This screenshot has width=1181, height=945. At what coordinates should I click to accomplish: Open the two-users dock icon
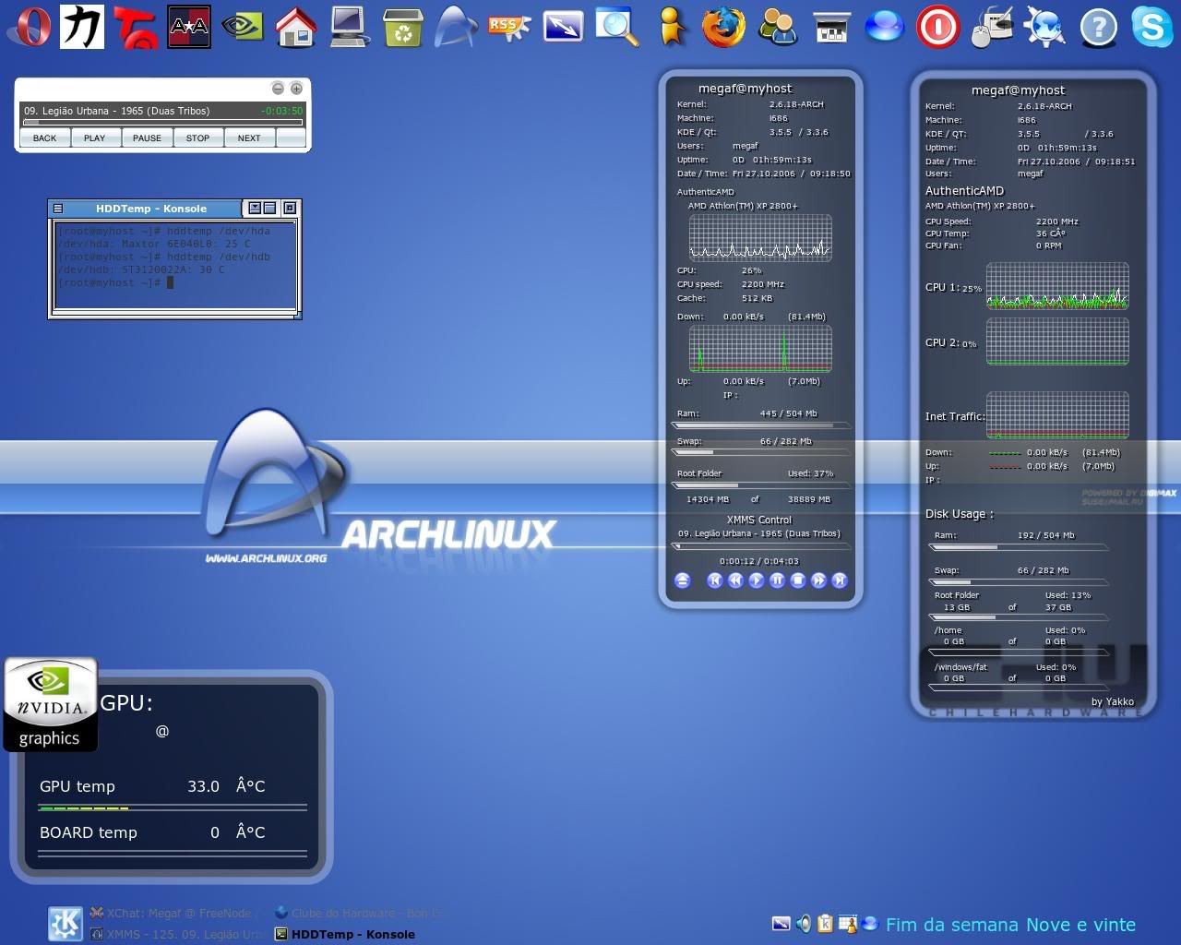778,27
